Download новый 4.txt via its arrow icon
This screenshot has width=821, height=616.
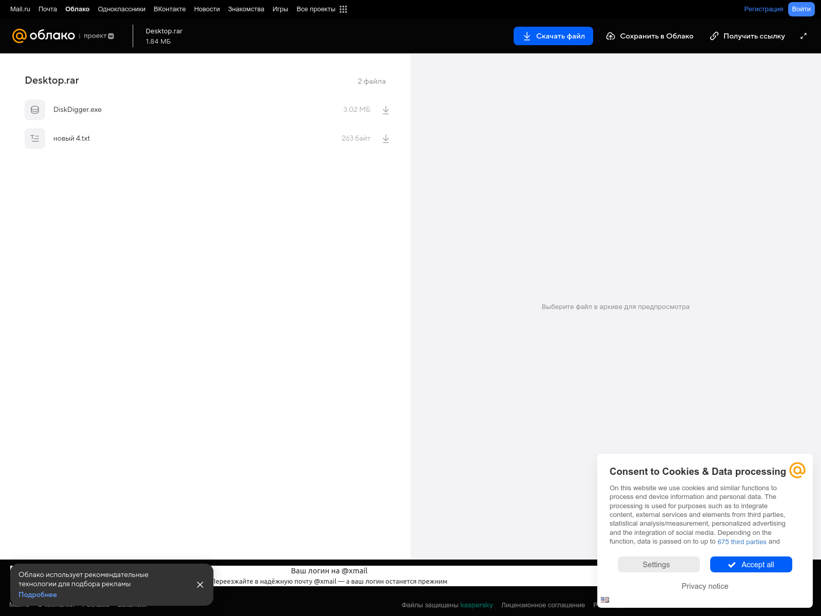pos(386,139)
